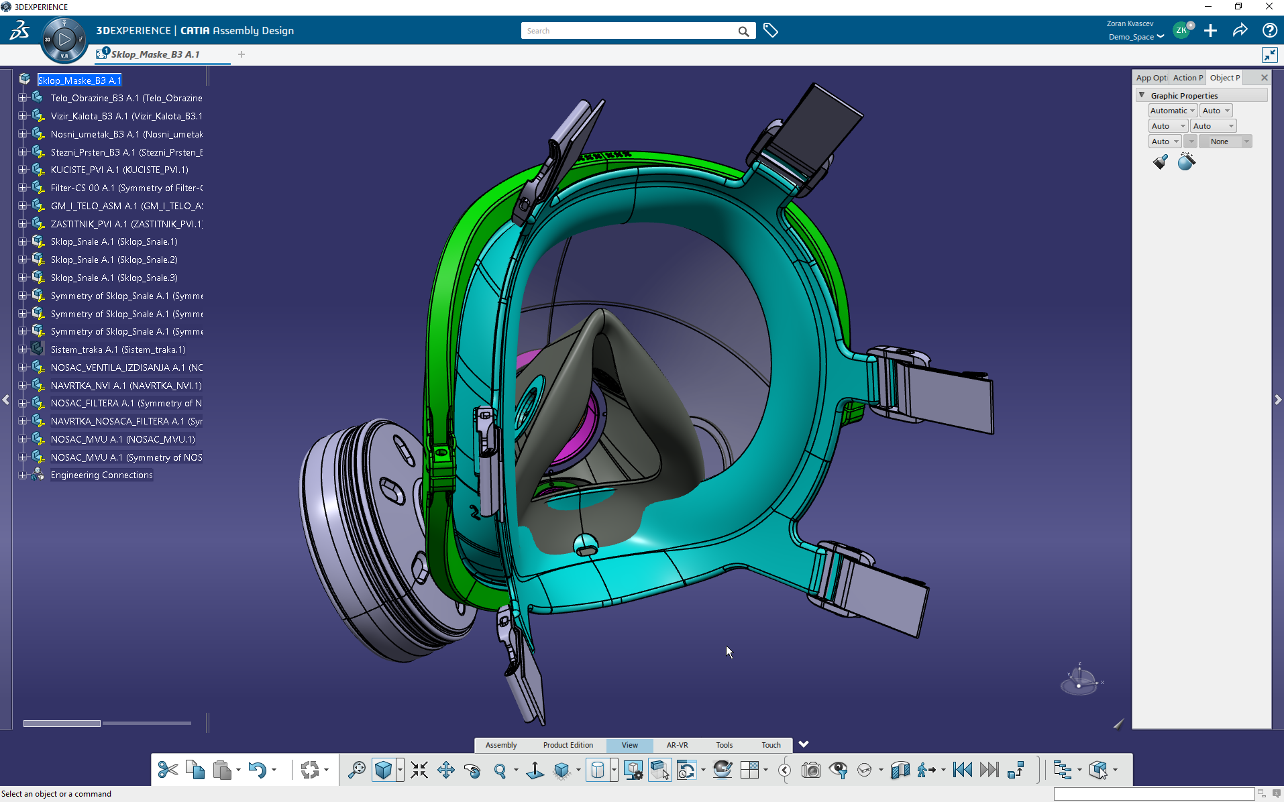1284x802 pixels.
Task: Switch to the Assembly tab
Action: click(501, 745)
